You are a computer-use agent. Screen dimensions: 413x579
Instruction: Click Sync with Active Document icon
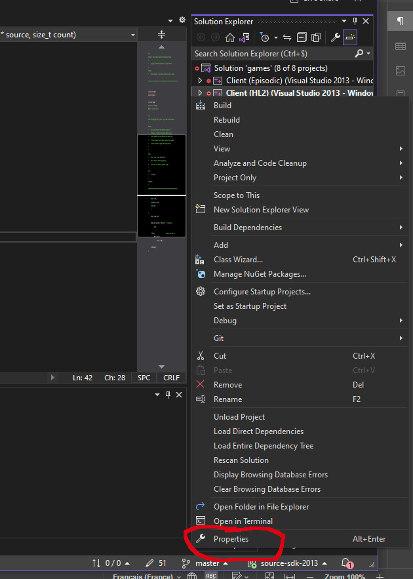pyautogui.click(x=286, y=38)
